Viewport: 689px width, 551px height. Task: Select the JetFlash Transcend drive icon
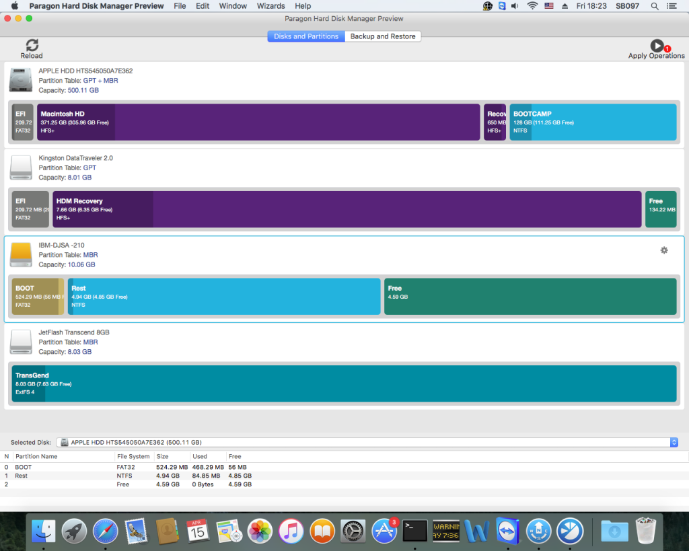click(21, 341)
